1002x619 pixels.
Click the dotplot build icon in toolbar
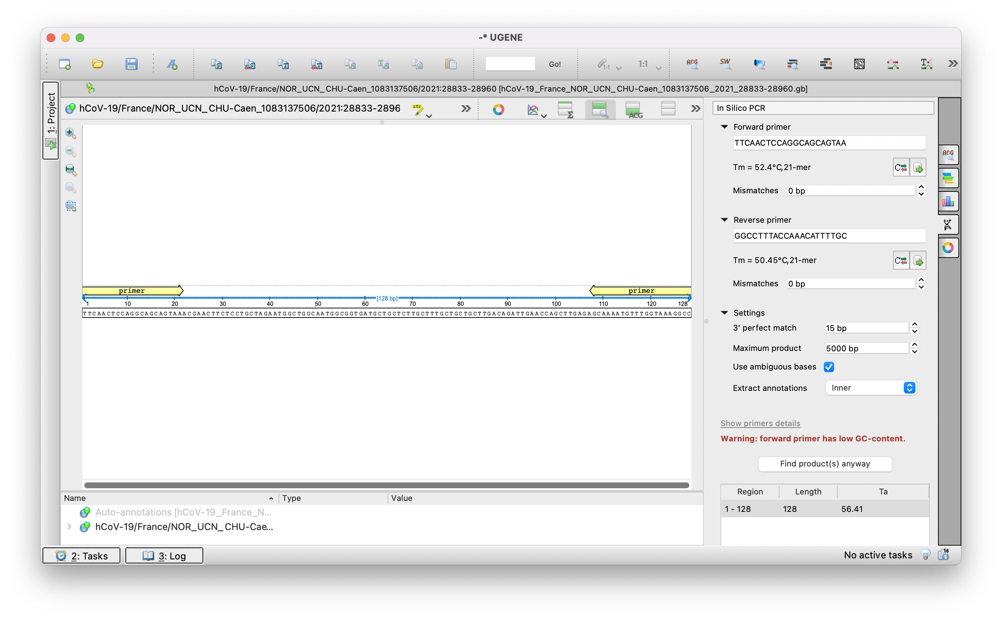point(859,64)
